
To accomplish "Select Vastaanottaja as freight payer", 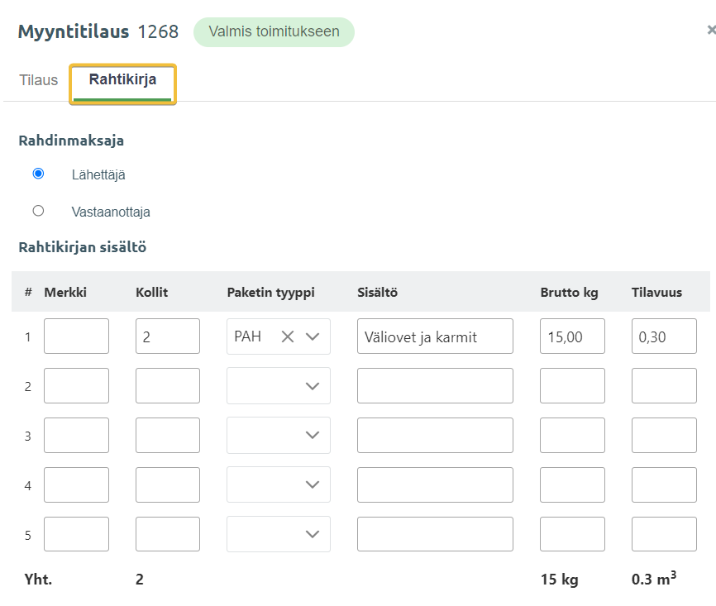I will tap(38, 211).
